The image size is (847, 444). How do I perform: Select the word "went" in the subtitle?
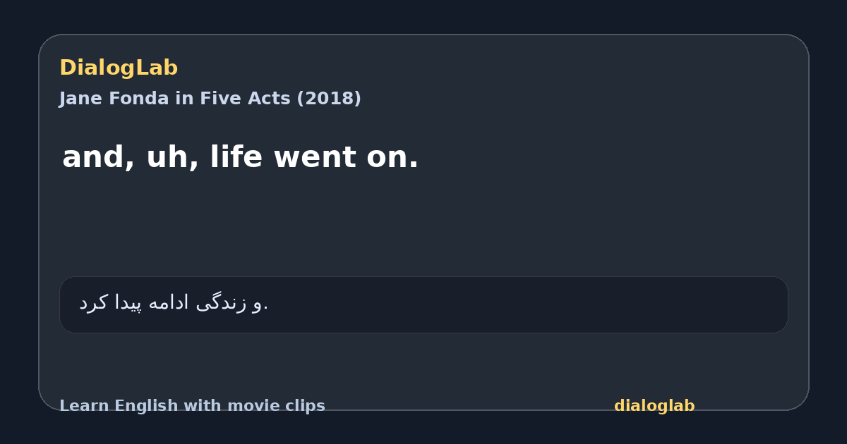pyautogui.click(x=311, y=157)
